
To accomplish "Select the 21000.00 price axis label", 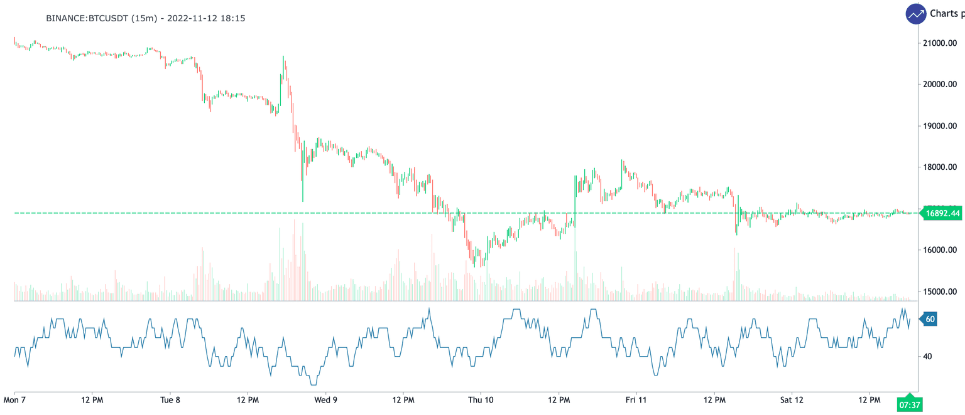I will click(x=939, y=43).
